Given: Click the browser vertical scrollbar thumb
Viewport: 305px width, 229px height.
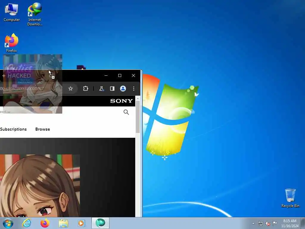Looking at the screenshot, I should click(x=138, y=117).
